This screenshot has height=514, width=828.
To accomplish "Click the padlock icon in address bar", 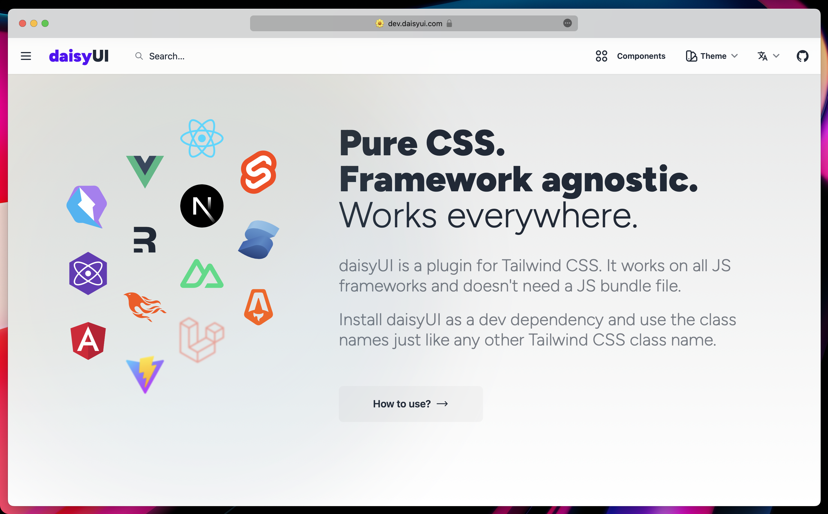I will [x=449, y=23].
